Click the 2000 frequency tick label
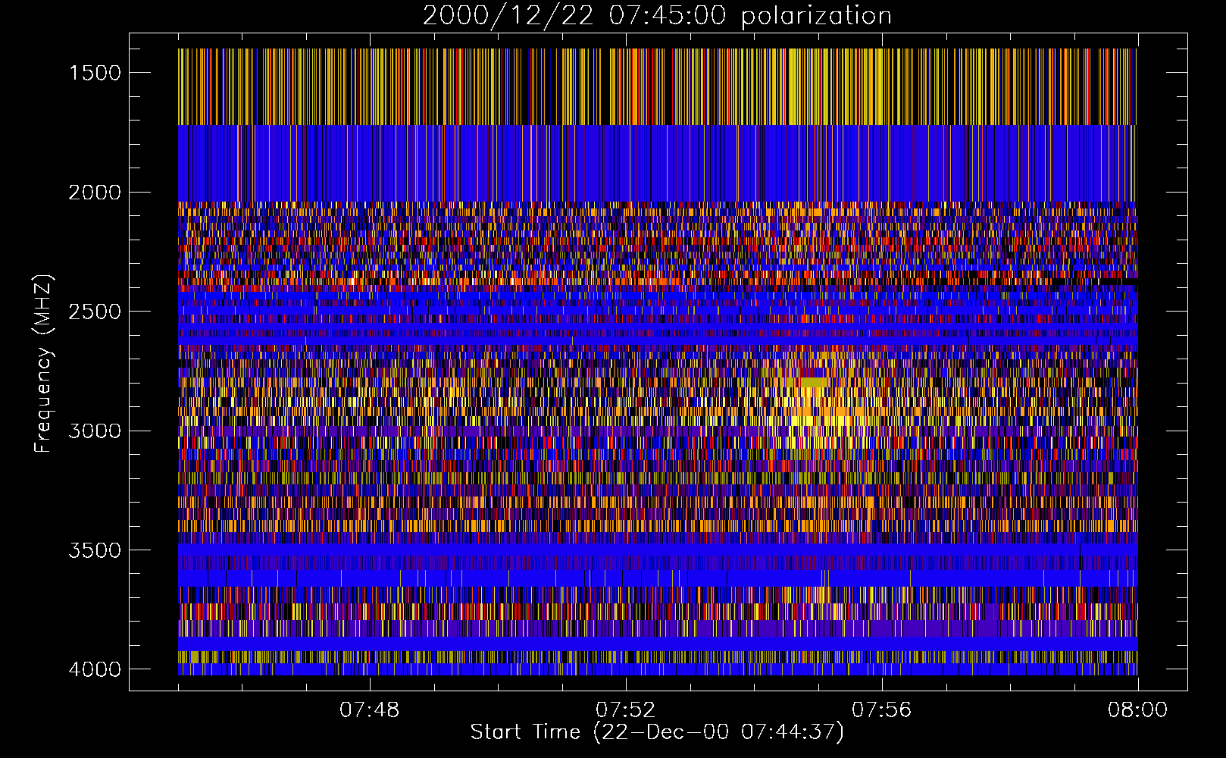The height and width of the screenshot is (758, 1226). (95, 193)
